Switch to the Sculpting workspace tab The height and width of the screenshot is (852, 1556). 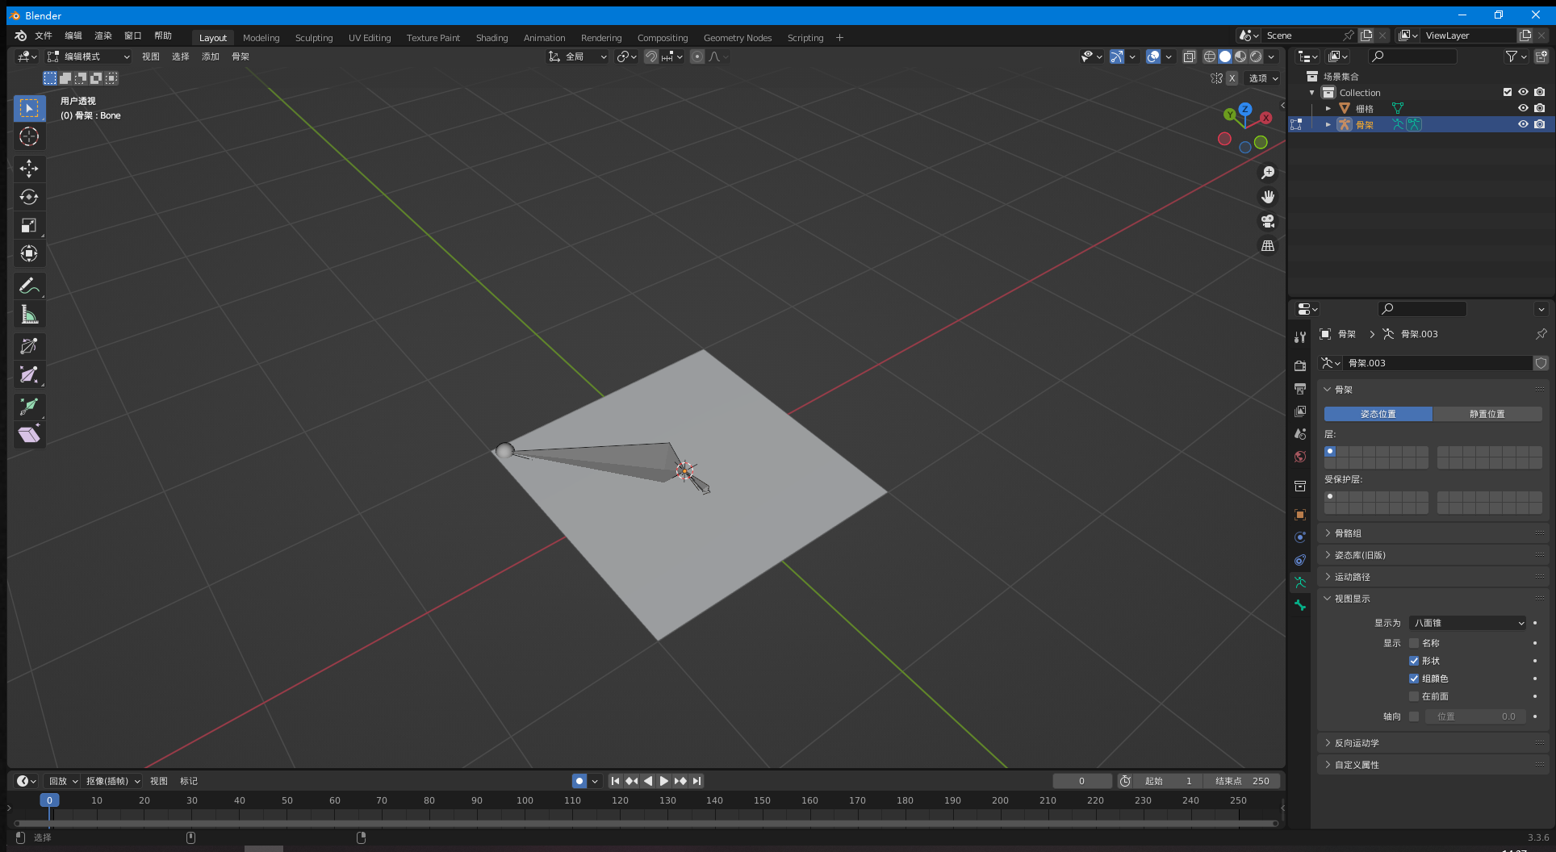(314, 38)
